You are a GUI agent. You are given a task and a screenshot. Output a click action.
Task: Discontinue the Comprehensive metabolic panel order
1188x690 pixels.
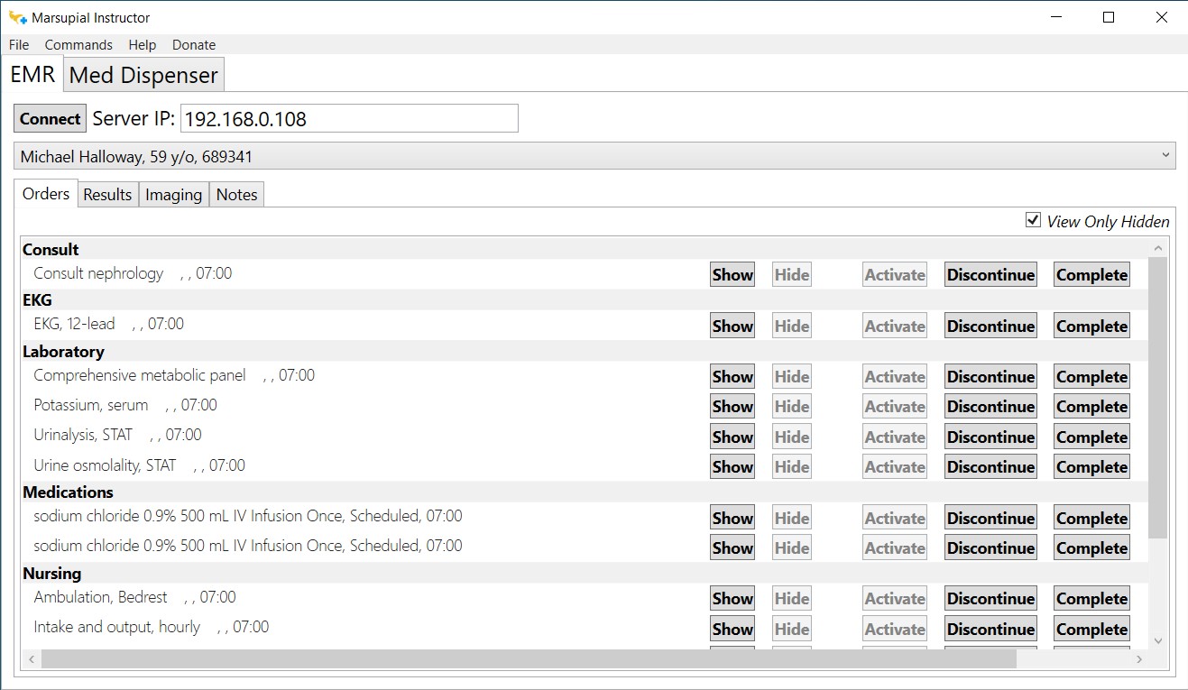pos(990,376)
